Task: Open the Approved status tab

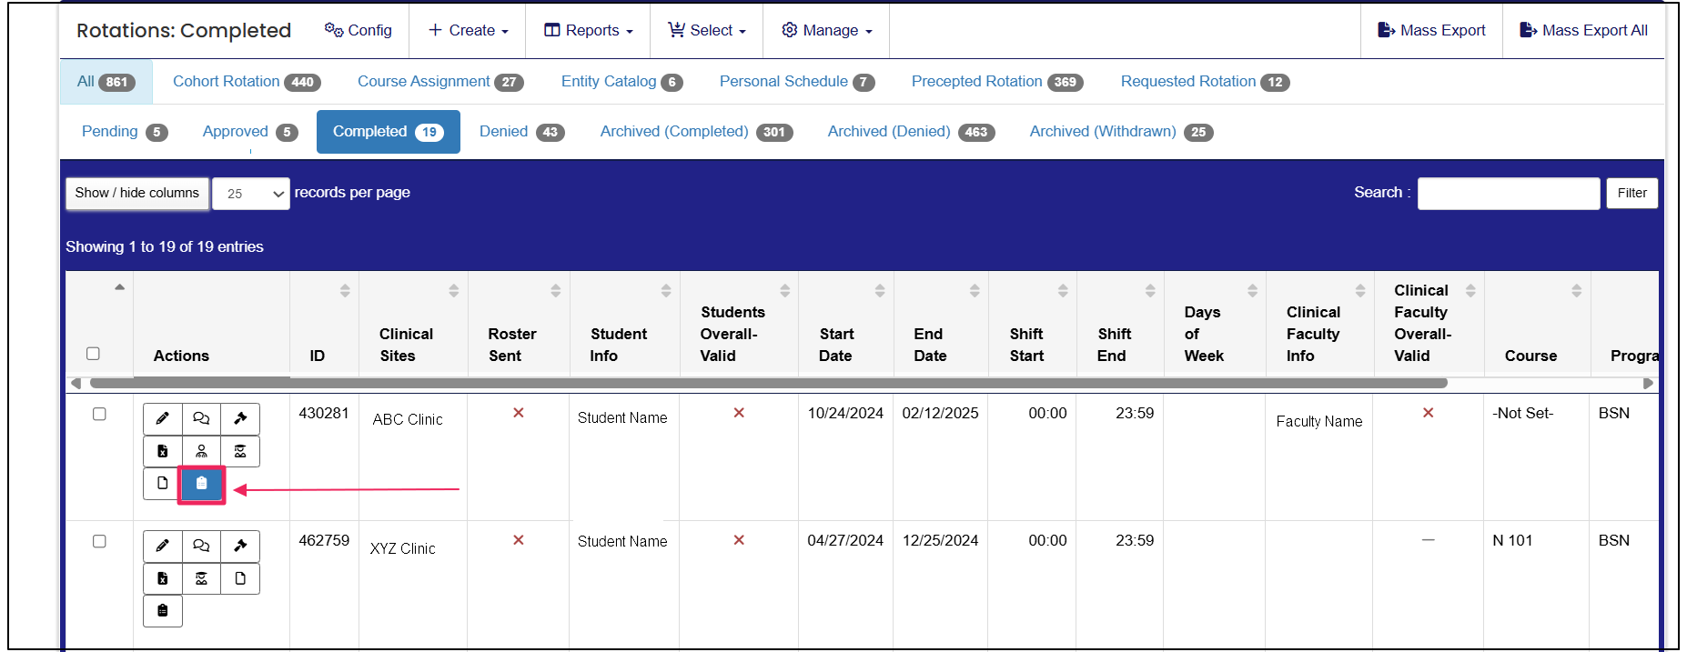Action: click(250, 132)
